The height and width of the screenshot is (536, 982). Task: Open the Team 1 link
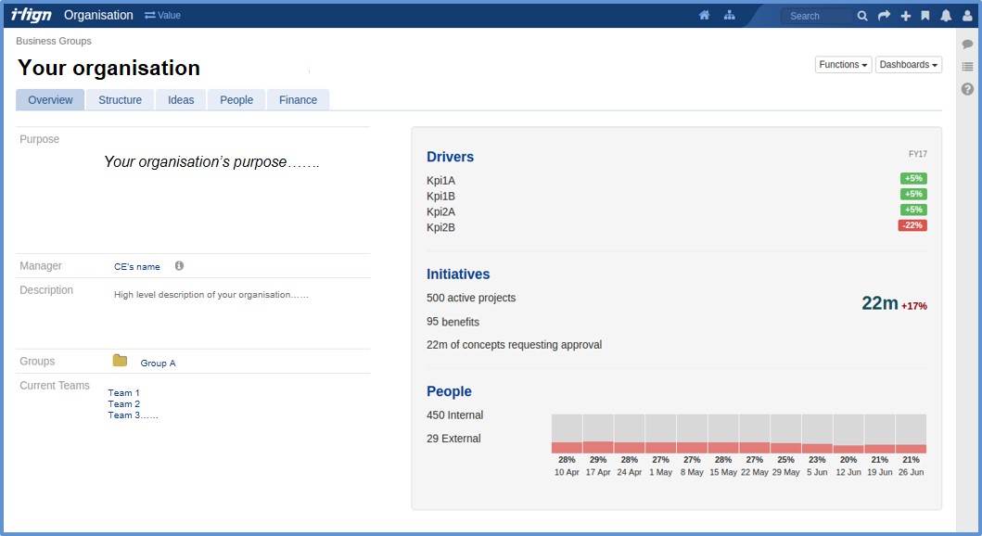123,393
